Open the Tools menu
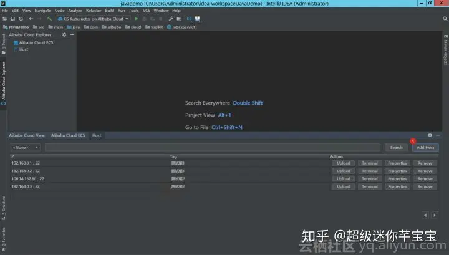449x255 pixels. pos(133,11)
